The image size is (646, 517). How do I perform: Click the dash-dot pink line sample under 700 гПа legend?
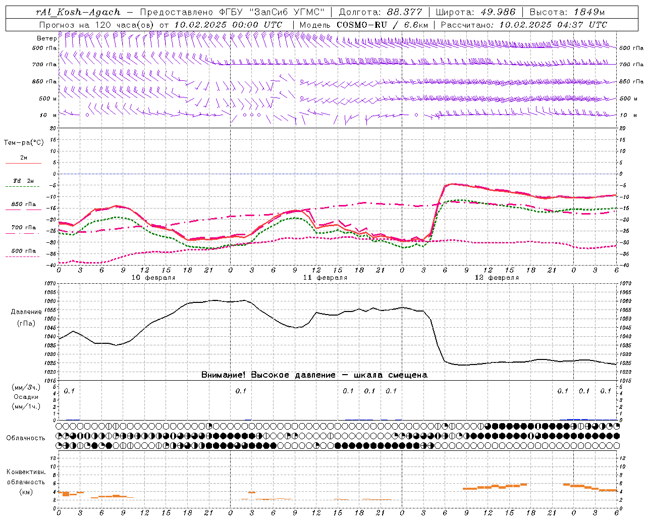point(23,233)
